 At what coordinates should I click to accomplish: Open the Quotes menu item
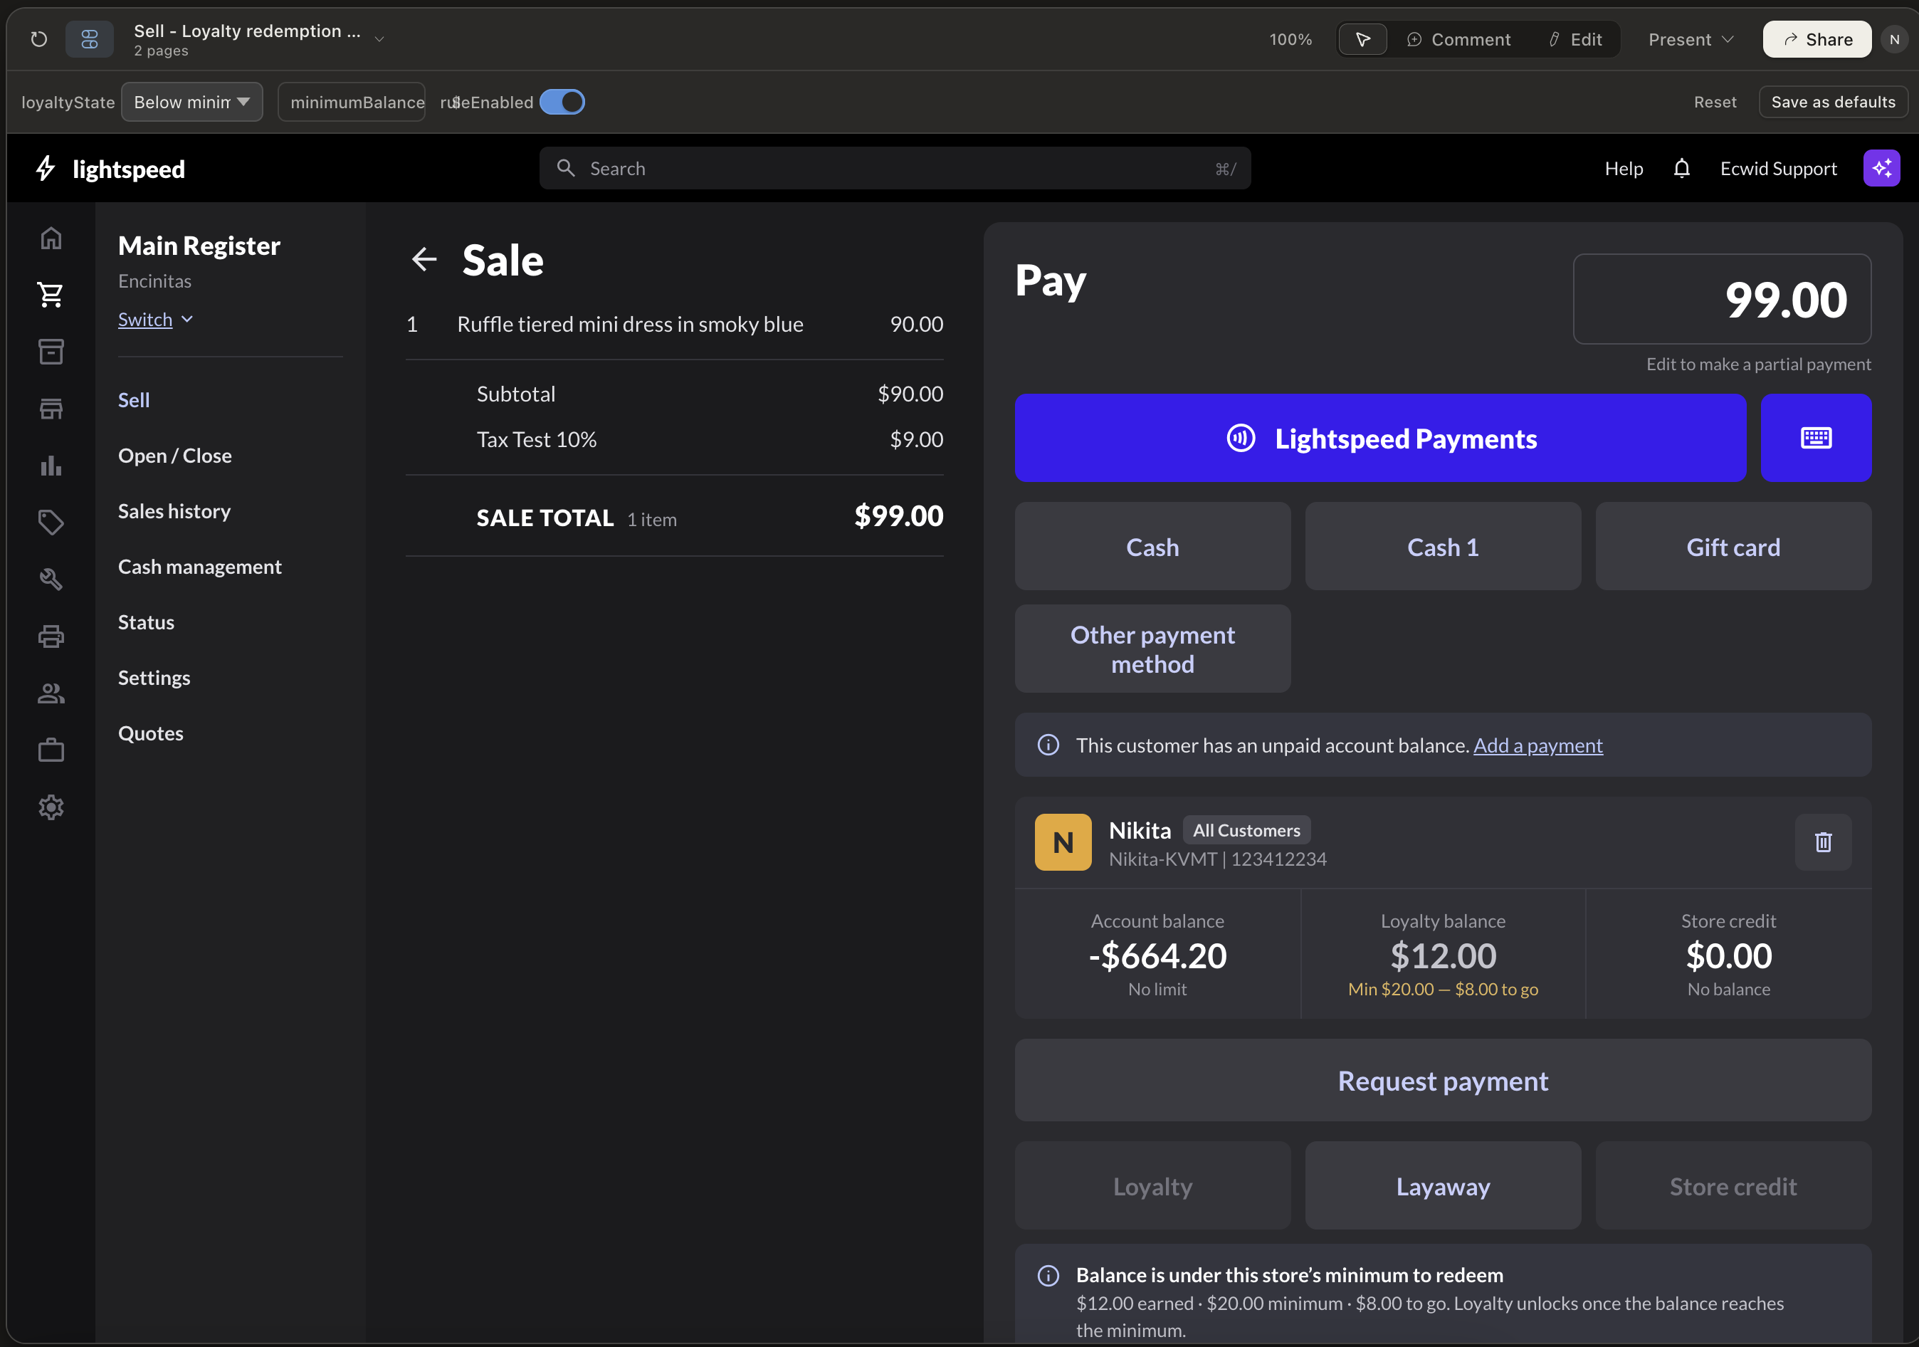(150, 733)
